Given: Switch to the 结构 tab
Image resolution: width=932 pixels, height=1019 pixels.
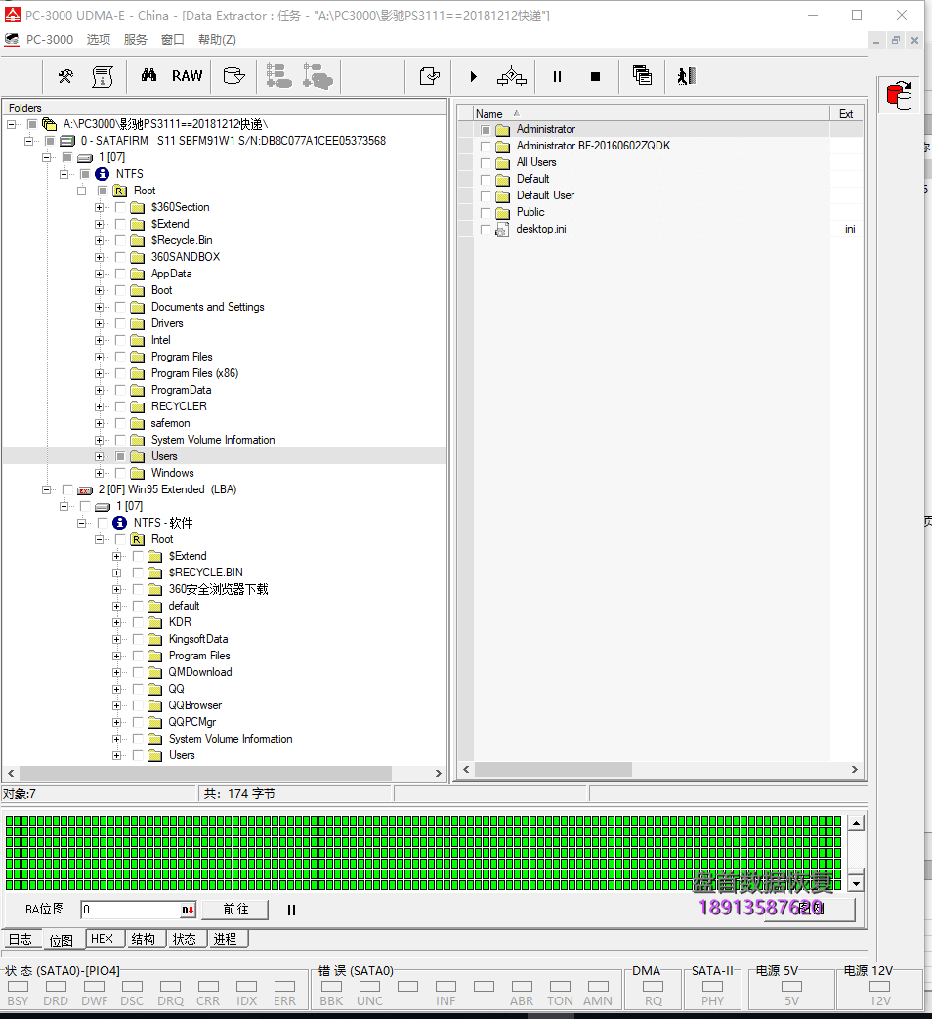Looking at the screenshot, I should point(144,939).
